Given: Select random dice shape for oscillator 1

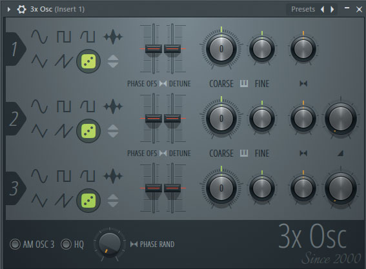Looking at the screenshot, I should pos(88,61).
